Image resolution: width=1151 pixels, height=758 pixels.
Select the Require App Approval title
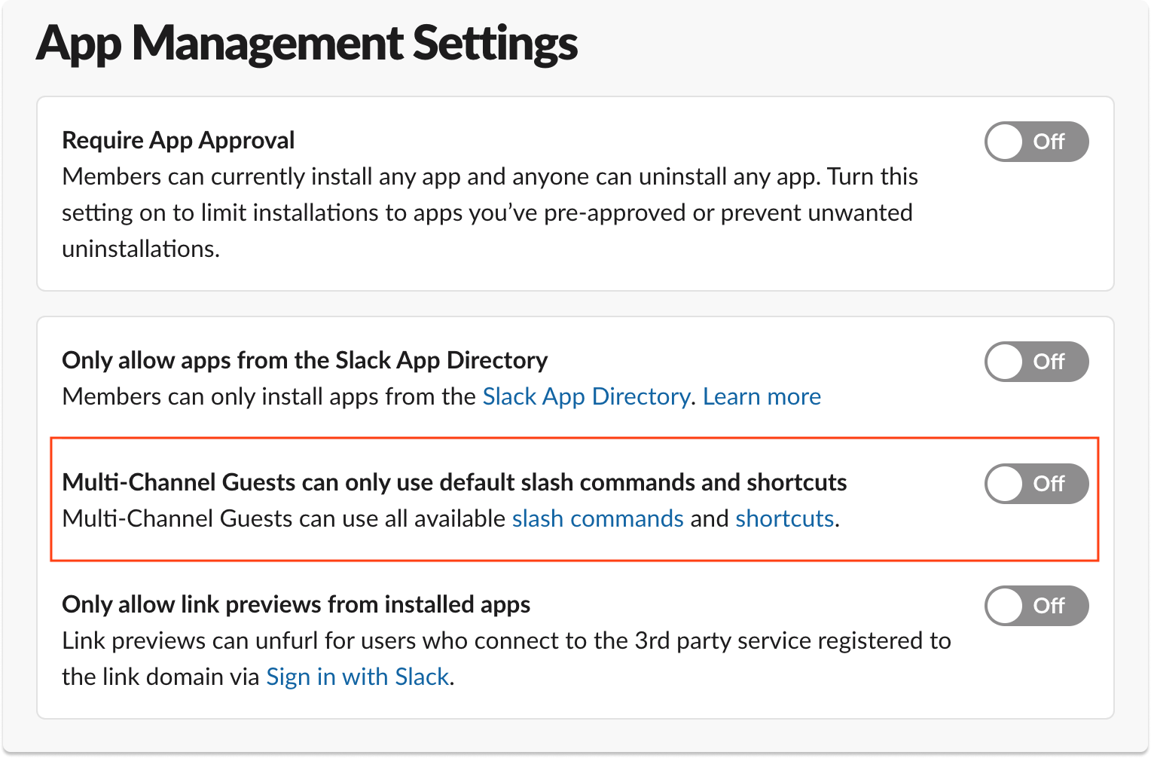click(179, 140)
